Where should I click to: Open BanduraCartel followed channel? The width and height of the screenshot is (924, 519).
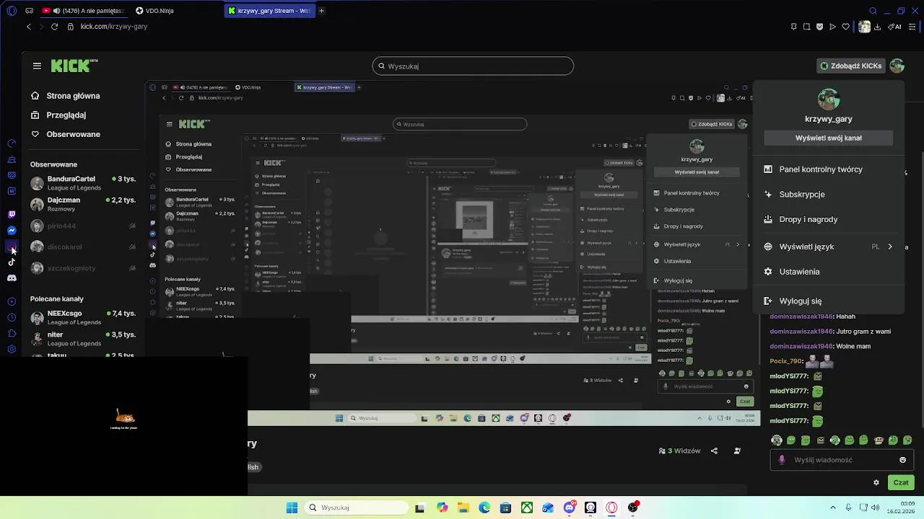(83, 183)
